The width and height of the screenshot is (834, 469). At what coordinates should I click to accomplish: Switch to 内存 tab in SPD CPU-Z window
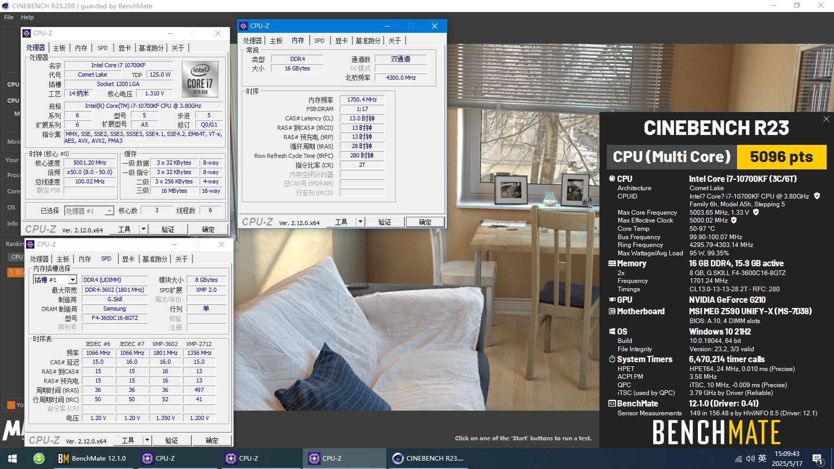(84, 259)
